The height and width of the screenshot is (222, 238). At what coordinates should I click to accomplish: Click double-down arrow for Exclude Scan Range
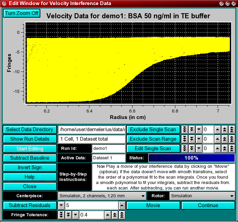coord(192,139)
